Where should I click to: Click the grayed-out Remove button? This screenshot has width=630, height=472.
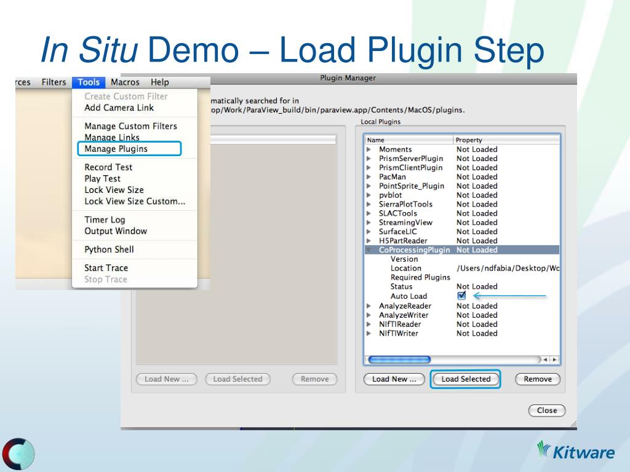(314, 379)
